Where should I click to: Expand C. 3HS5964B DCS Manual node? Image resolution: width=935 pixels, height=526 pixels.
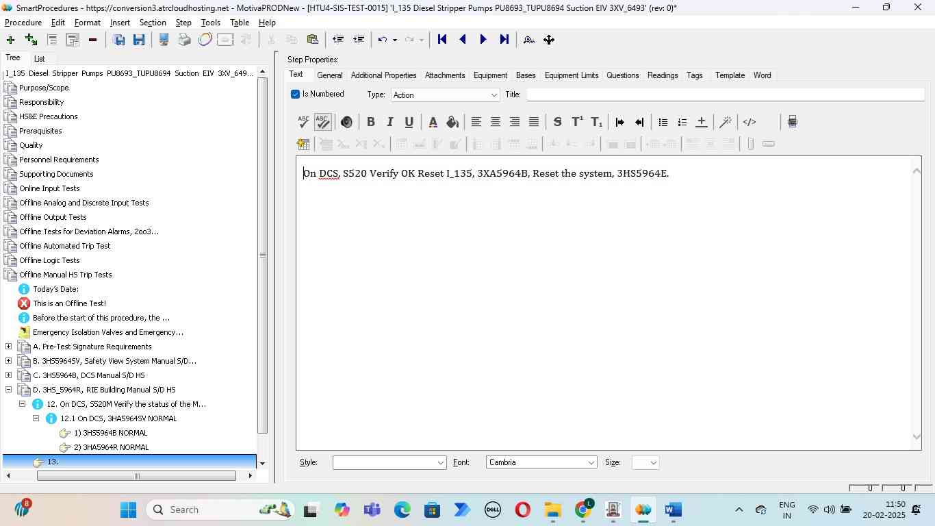8,375
